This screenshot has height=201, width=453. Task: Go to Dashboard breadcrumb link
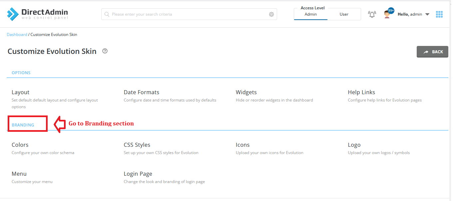point(17,35)
